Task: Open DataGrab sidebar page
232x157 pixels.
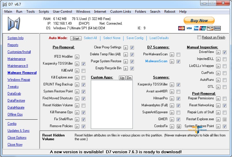Action: (14, 94)
